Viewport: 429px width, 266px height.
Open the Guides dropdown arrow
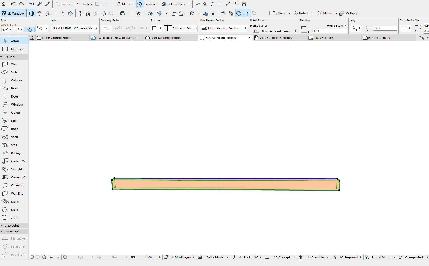point(73,4)
